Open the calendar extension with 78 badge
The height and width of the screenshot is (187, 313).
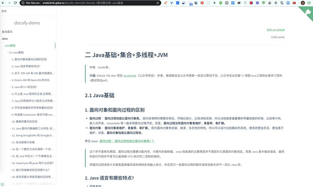(190, 3)
